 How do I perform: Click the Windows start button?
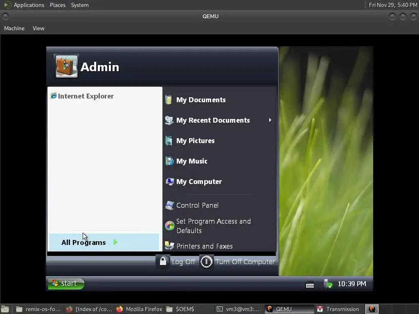tap(66, 283)
